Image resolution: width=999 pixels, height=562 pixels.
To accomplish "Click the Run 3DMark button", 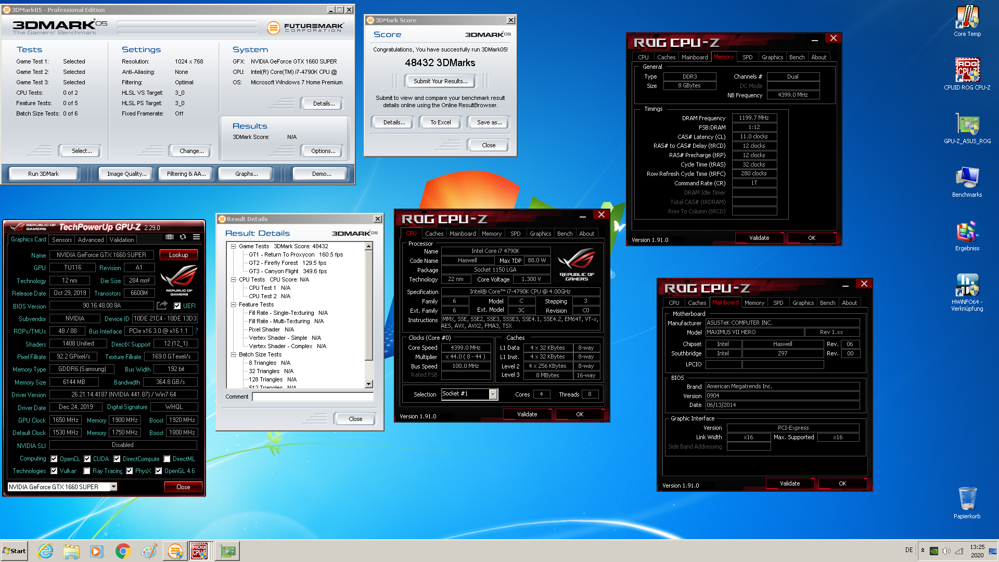I will coord(44,174).
